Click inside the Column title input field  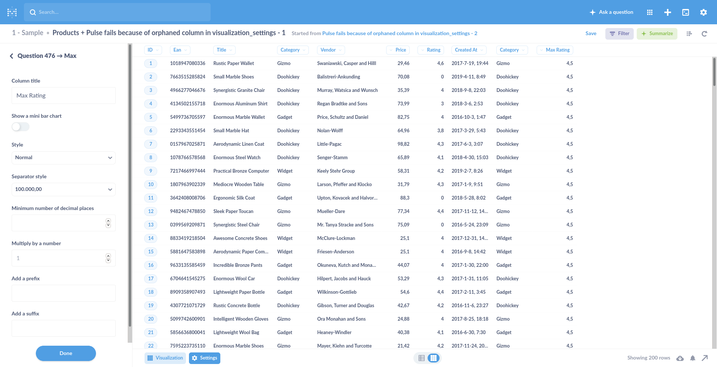[63, 95]
